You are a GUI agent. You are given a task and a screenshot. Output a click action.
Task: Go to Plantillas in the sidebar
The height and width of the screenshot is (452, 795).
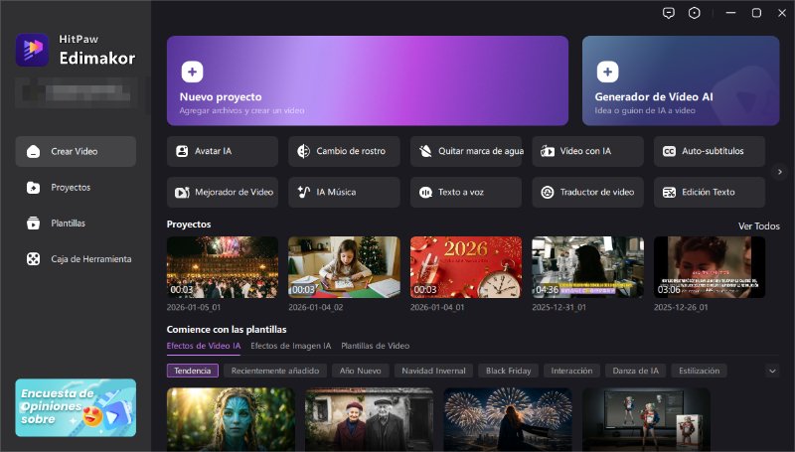[x=68, y=223]
